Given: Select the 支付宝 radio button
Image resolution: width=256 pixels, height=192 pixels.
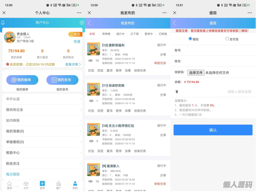Looking at the screenshot, I should pos(227,39).
